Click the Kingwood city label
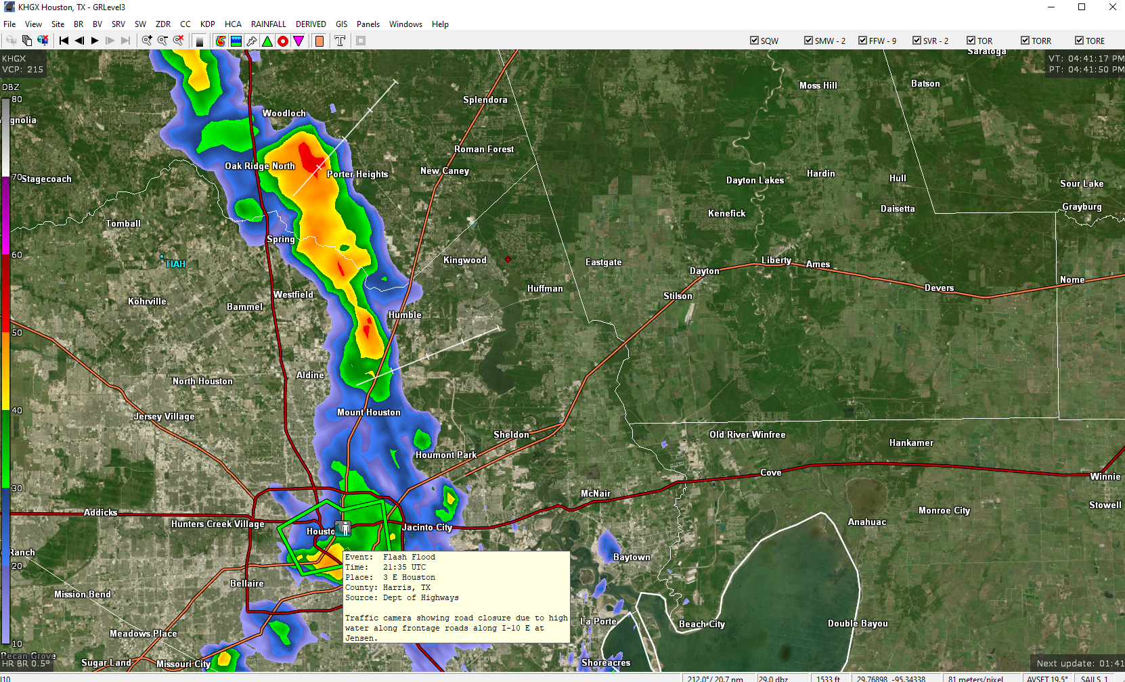 [x=465, y=260]
